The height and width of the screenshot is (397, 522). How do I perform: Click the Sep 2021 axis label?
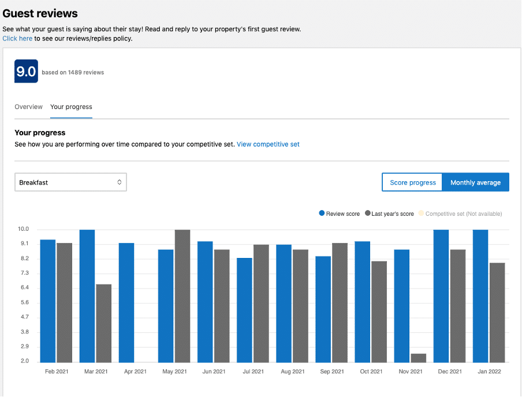click(332, 372)
